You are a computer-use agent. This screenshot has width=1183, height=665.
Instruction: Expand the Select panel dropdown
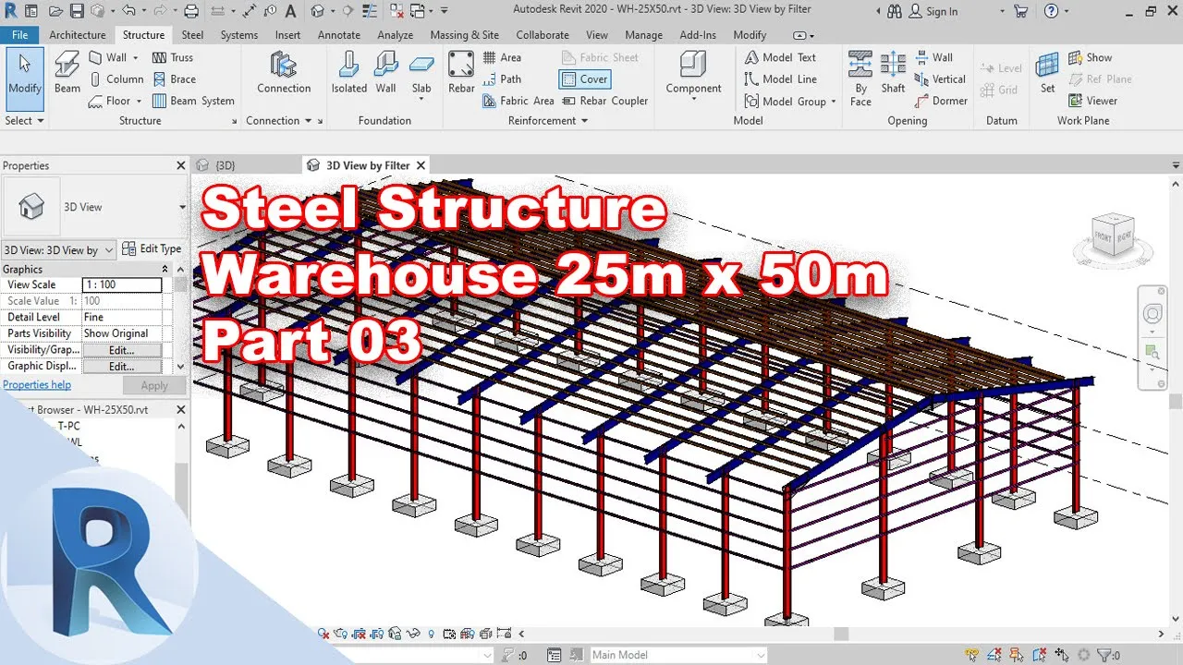[x=24, y=121]
